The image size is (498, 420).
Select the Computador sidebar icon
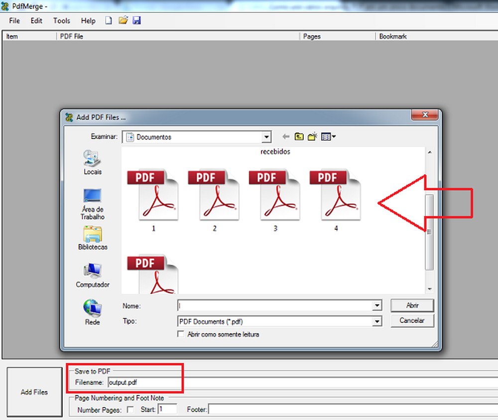[92, 272]
